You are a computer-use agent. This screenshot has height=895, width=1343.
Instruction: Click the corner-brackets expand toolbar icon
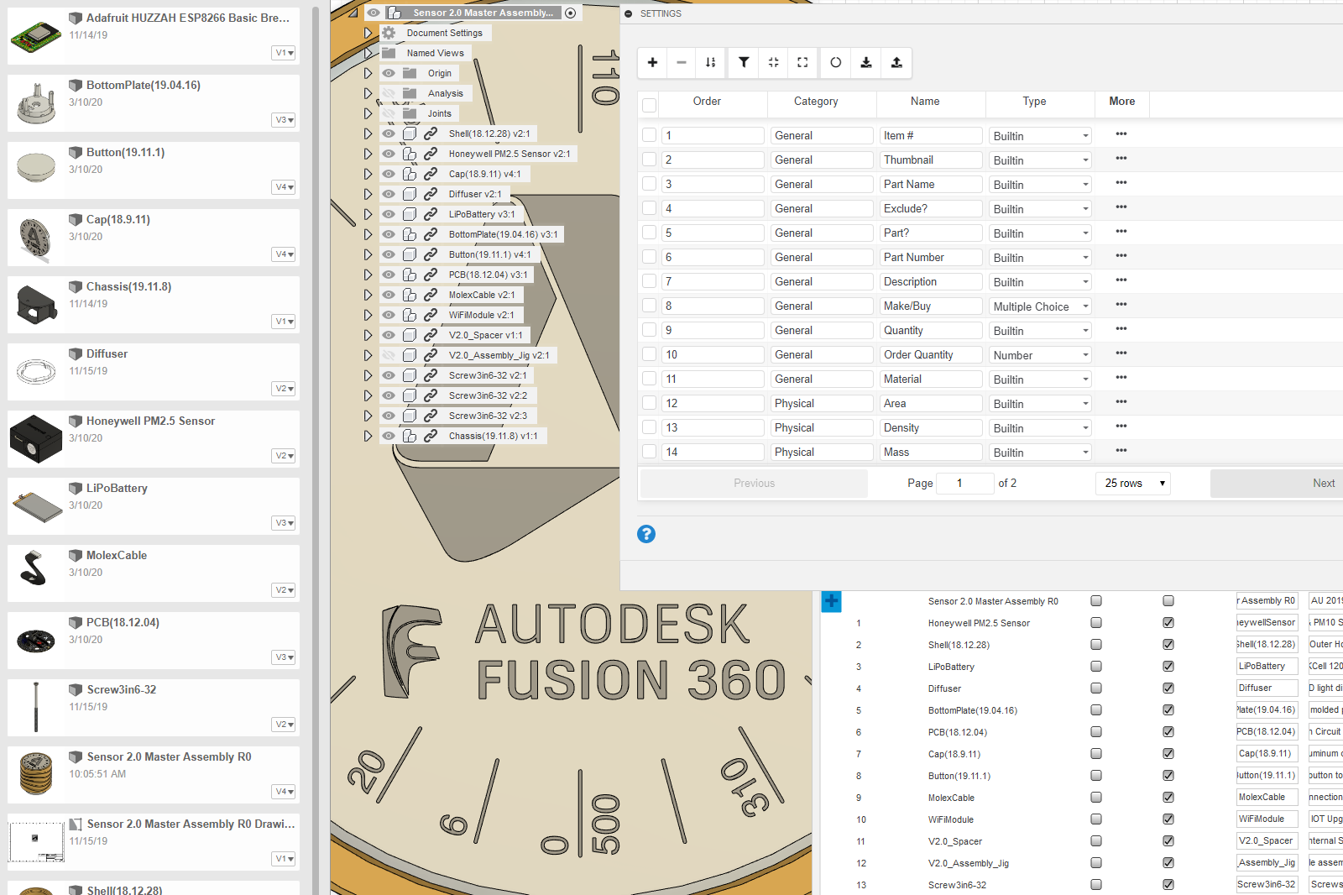[x=802, y=62]
